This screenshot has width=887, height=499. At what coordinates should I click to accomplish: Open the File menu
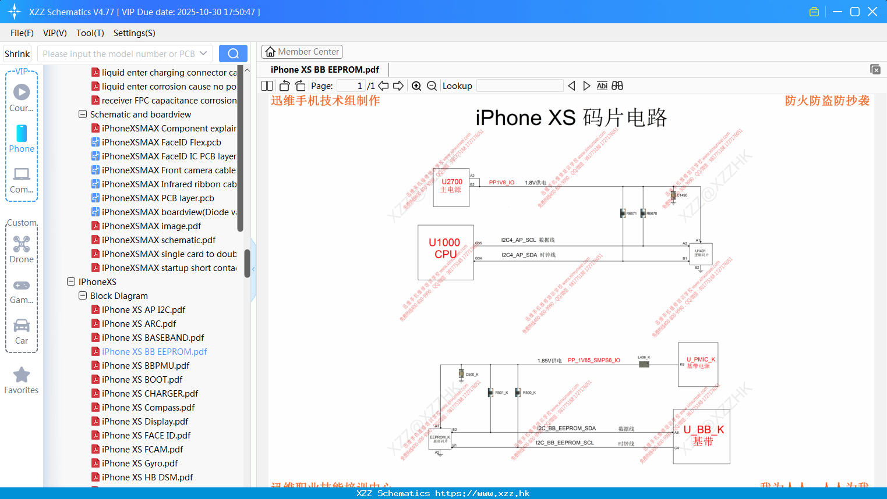click(22, 33)
